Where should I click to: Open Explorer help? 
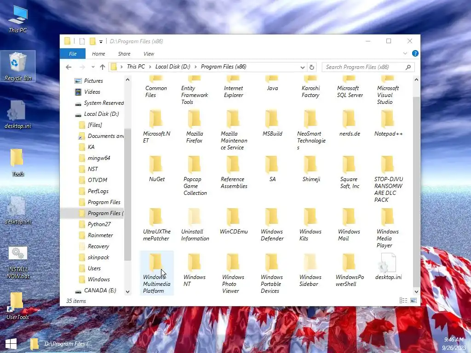[x=415, y=53]
